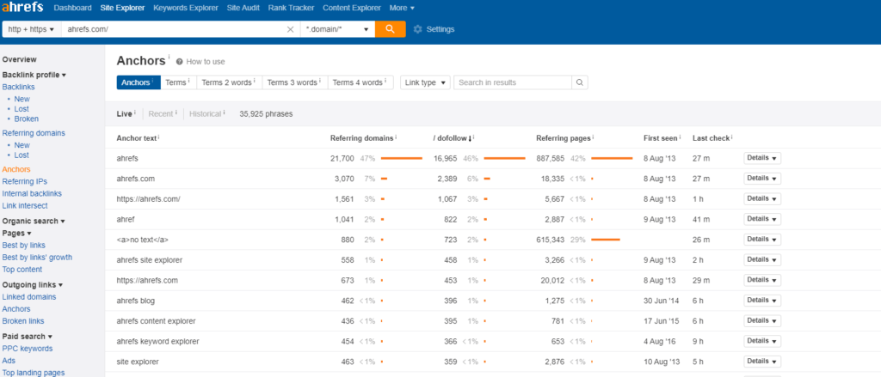The image size is (881, 377).
Task: Open Link intersect in the sidebar
Action: point(25,206)
